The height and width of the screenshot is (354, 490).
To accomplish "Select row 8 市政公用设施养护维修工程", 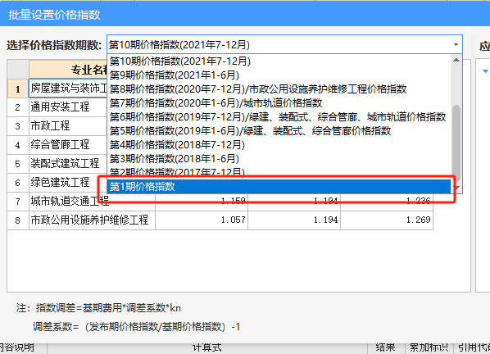I will click(x=93, y=220).
